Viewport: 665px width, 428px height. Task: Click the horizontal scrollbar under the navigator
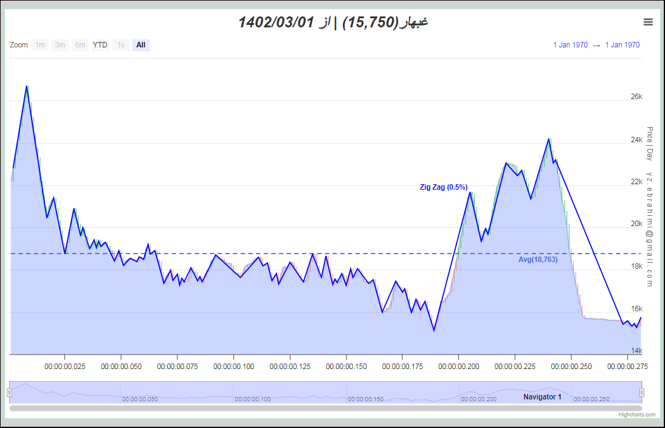(326, 408)
